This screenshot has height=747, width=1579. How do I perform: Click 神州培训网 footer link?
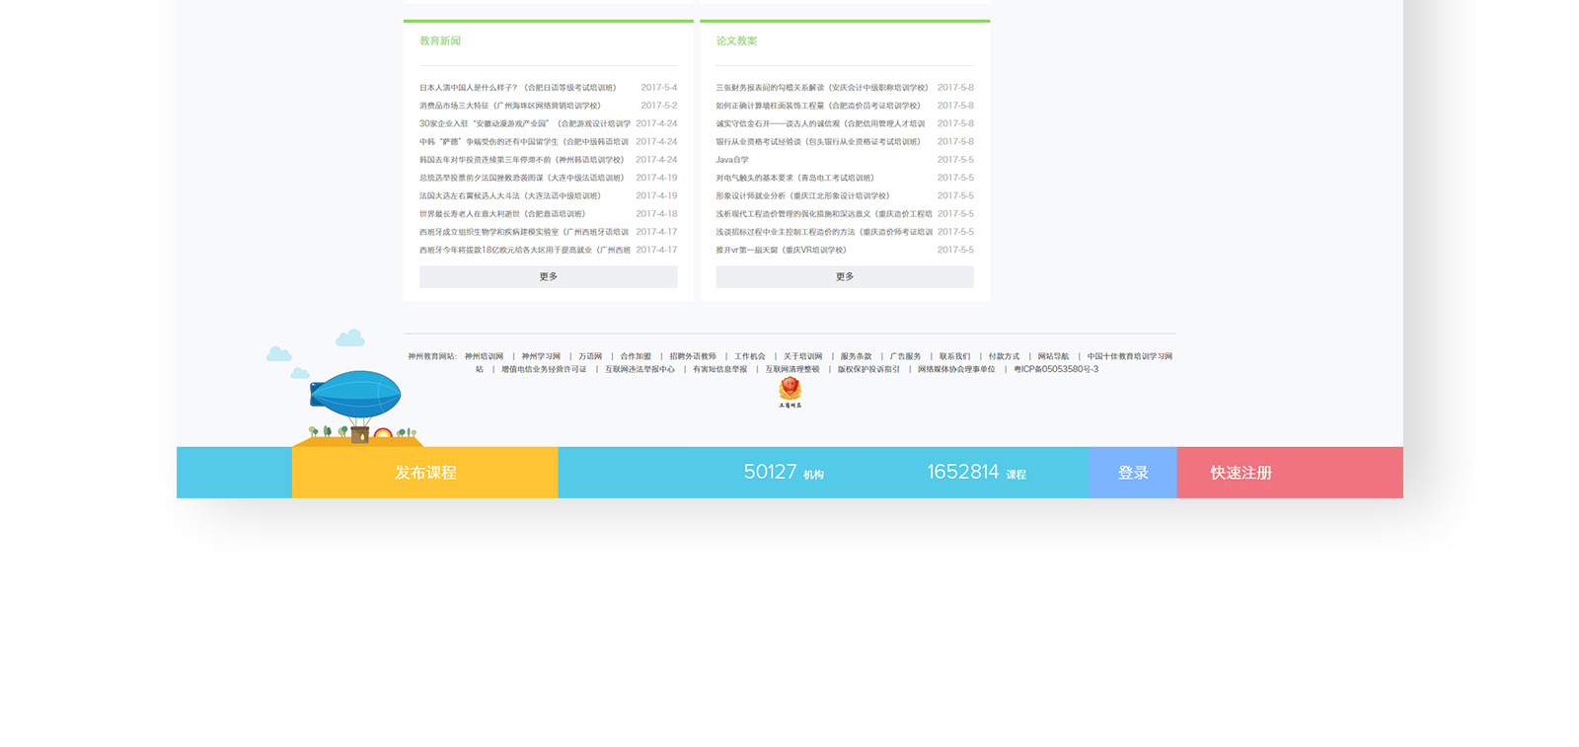coord(484,356)
